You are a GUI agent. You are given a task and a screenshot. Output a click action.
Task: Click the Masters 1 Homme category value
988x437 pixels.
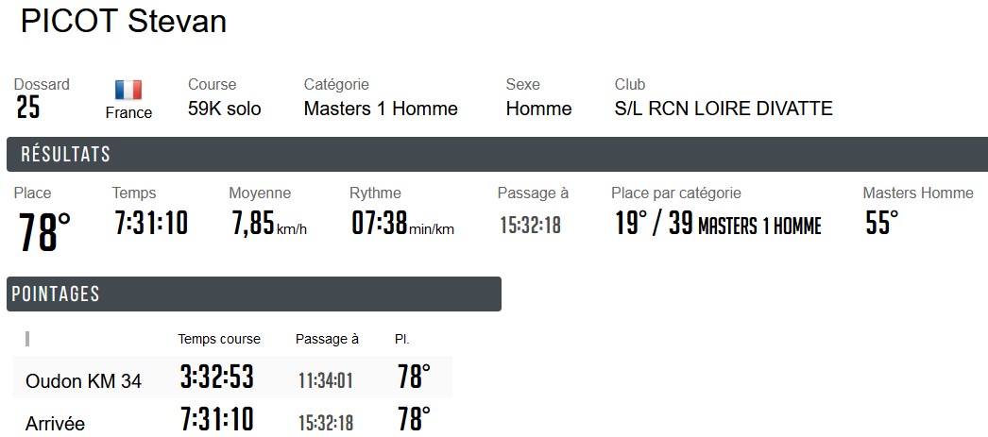pos(381,109)
